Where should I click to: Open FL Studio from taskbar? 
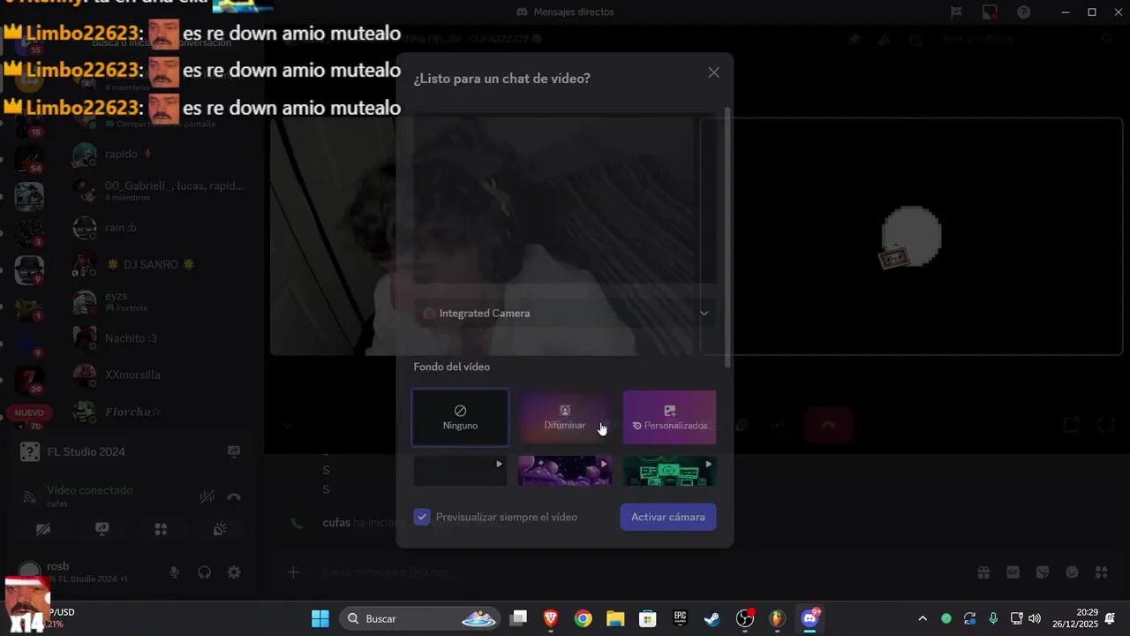tap(777, 618)
